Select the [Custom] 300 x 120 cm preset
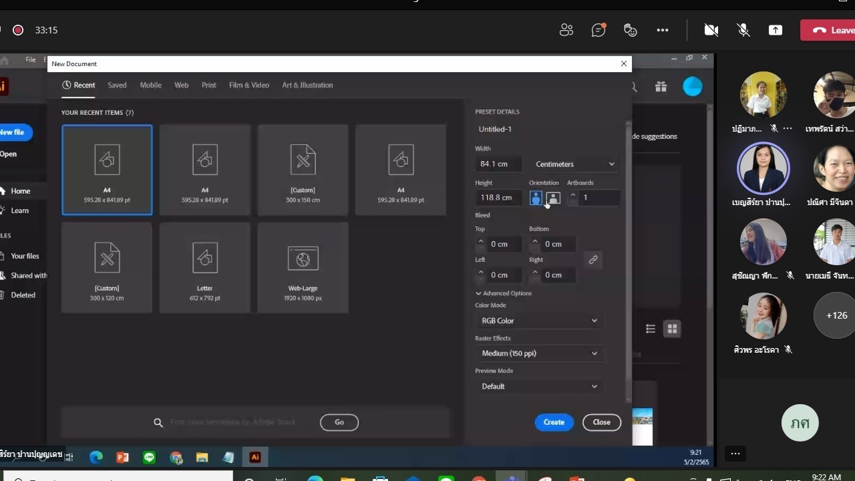The image size is (855, 481). click(x=107, y=268)
